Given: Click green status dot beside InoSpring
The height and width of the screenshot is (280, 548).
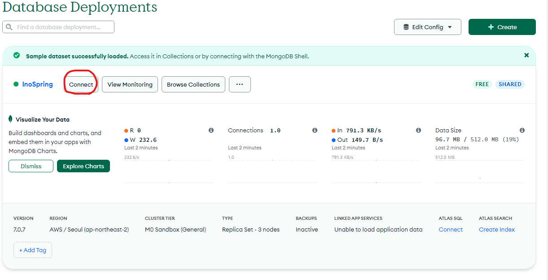Looking at the screenshot, I should point(16,84).
